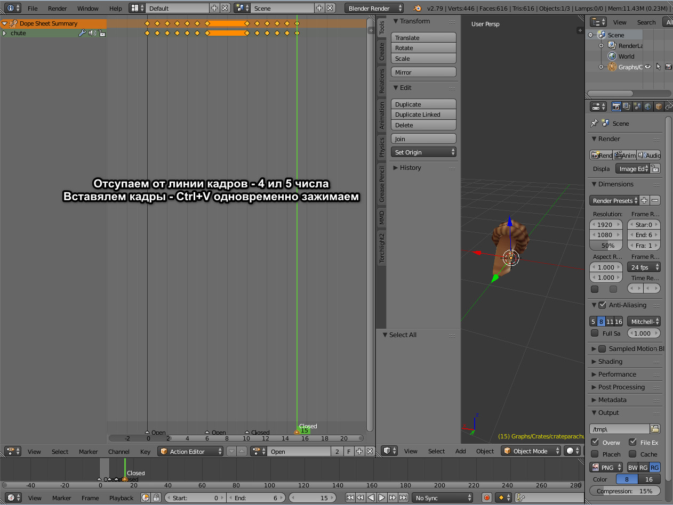Open the Render Layers properties tab icon
This screenshot has height=505, width=673.
627,107
